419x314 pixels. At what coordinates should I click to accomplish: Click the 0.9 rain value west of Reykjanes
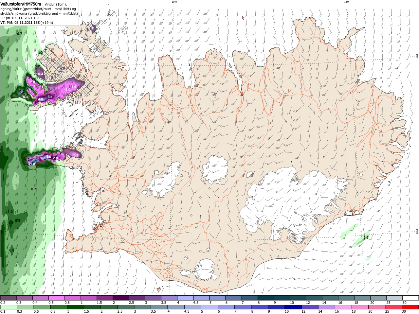18,221
